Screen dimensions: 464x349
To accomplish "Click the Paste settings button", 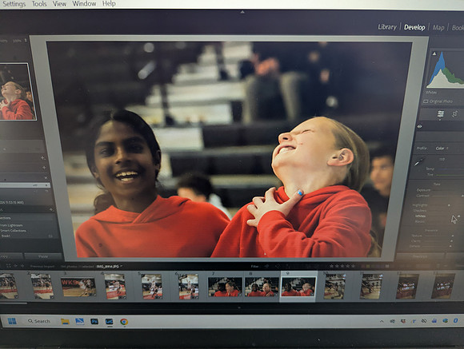I will click(x=43, y=256).
